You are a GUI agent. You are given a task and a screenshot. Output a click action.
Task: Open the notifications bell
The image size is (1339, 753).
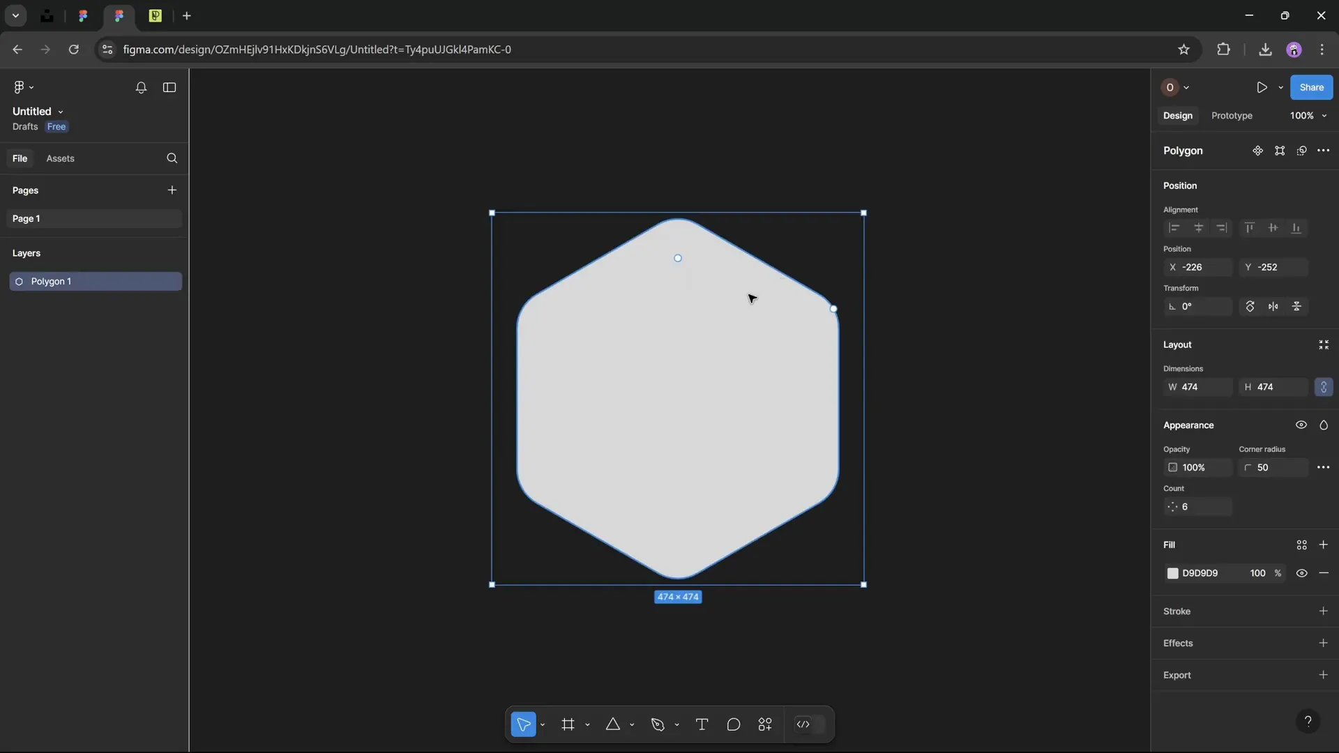pyautogui.click(x=141, y=87)
